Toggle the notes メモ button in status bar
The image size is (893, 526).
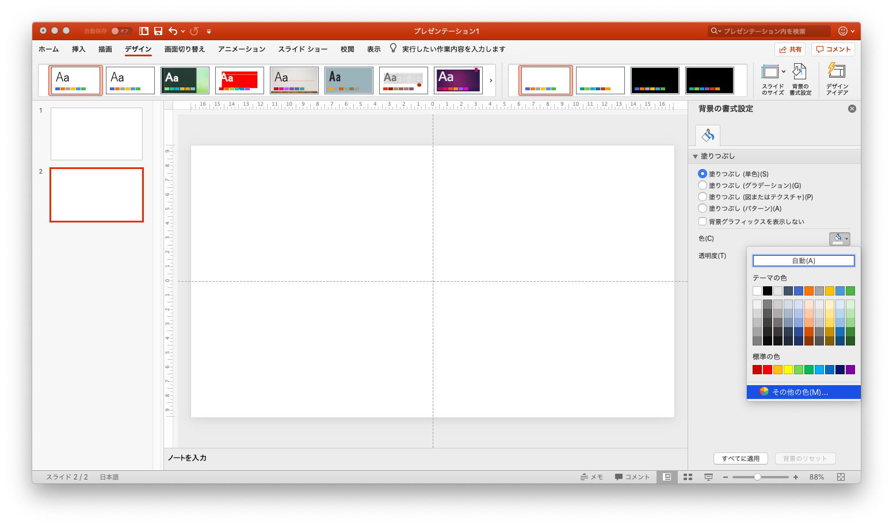click(x=591, y=477)
